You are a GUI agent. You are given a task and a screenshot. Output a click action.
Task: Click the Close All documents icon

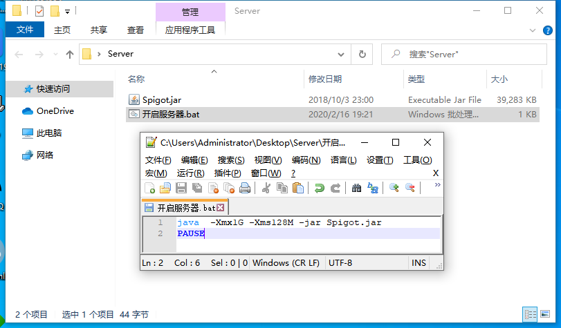[x=229, y=188]
